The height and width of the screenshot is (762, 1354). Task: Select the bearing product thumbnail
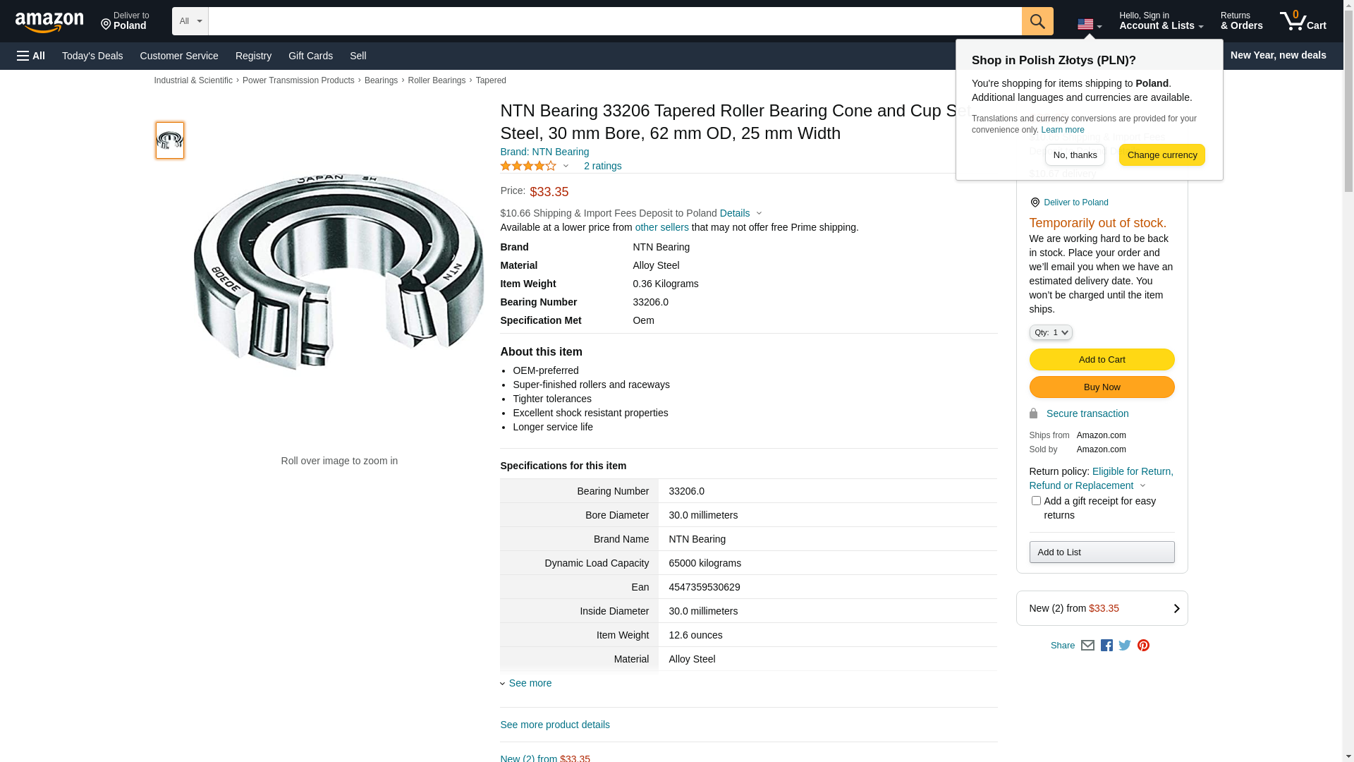(x=170, y=140)
